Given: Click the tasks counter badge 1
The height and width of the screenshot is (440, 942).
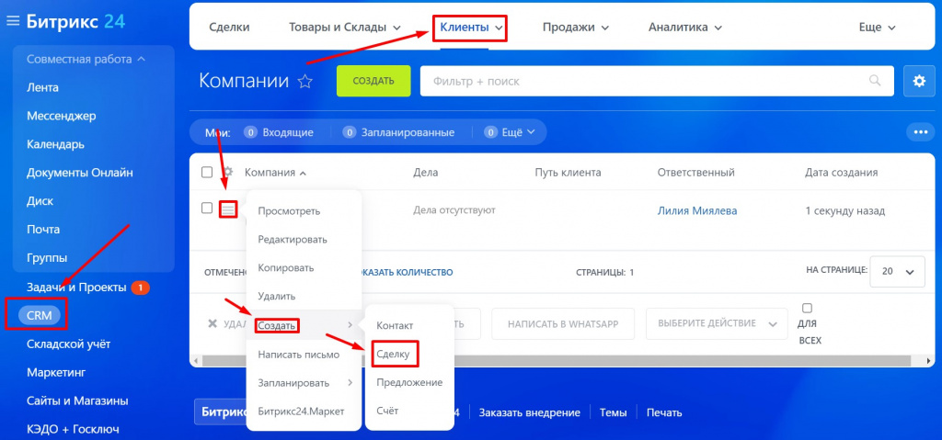Looking at the screenshot, I should coord(140,288).
